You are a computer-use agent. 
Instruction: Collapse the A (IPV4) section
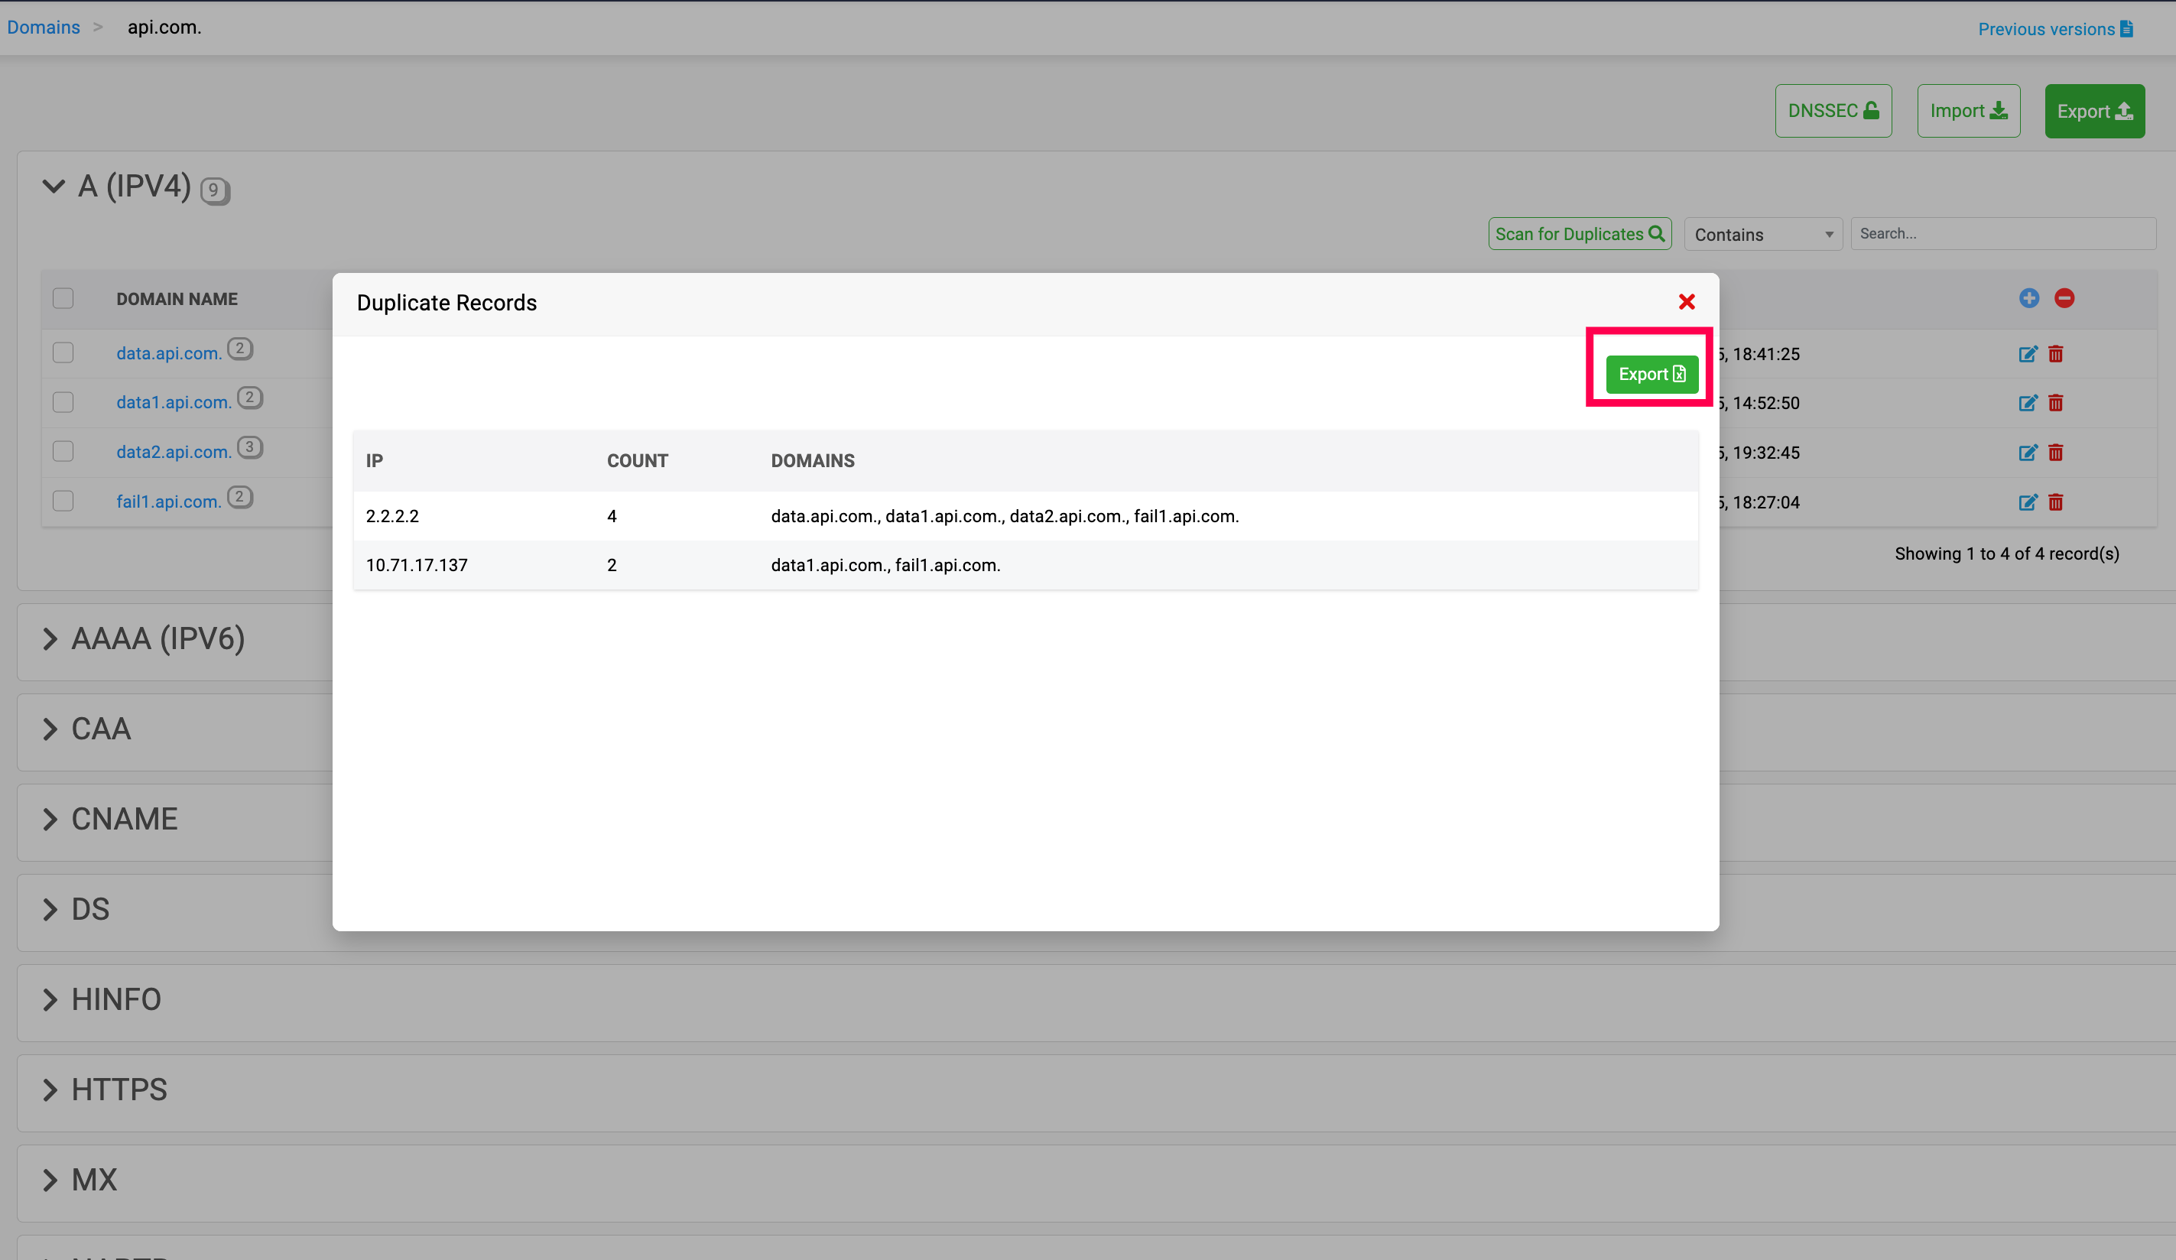(x=54, y=186)
